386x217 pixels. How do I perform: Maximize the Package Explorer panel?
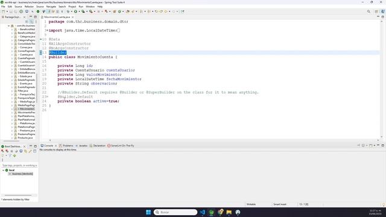(x=35, y=17)
